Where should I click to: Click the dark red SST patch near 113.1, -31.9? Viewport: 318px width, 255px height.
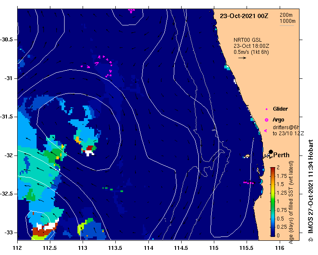[x=90, y=148]
